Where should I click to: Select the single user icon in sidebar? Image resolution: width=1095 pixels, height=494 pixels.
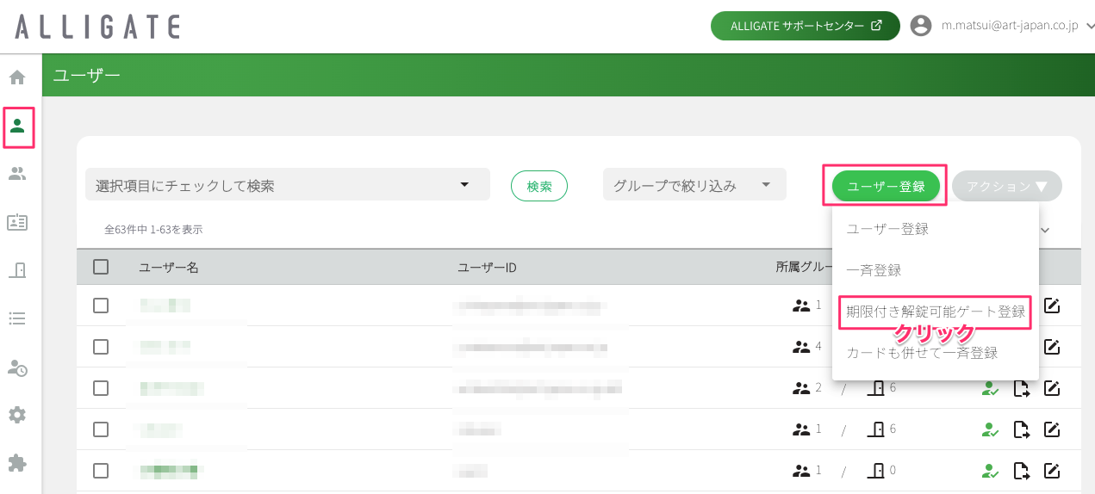17,127
